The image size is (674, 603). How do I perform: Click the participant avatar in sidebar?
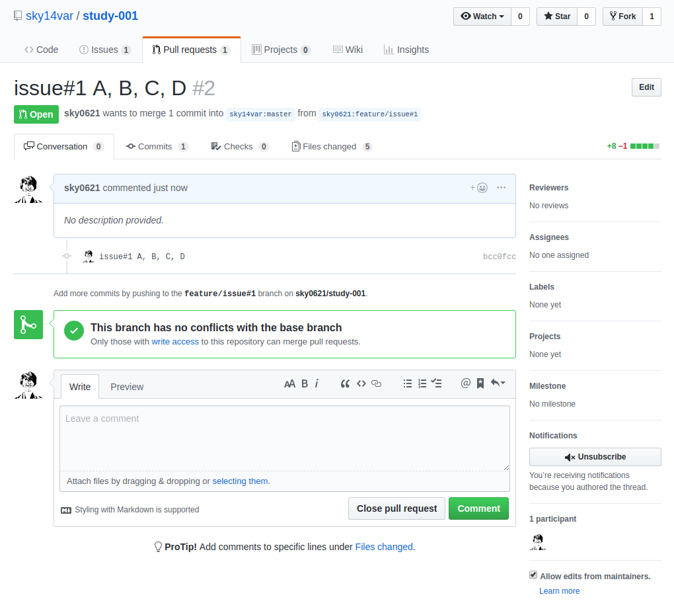[x=538, y=542]
